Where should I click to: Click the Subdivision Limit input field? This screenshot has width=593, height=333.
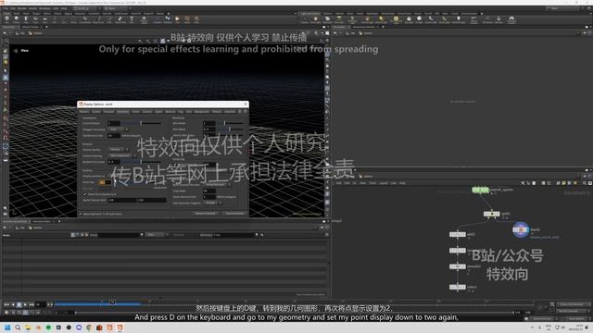point(114,135)
